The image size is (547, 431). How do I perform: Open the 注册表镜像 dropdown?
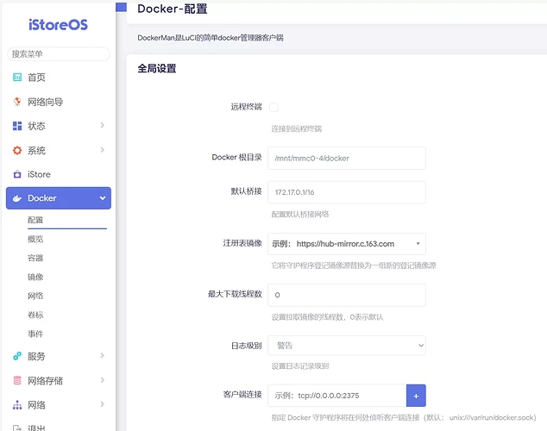(347, 244)
